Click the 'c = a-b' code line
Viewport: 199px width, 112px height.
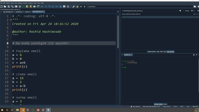19,86
